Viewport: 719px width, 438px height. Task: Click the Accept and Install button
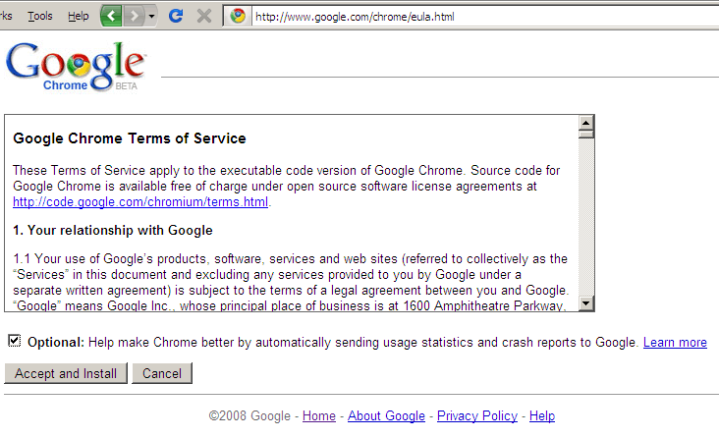coord(66,373)
